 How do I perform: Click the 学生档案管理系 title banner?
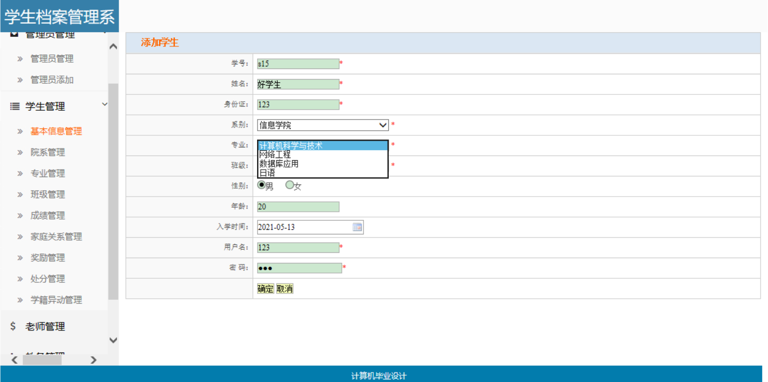click(x=60, y=16)
